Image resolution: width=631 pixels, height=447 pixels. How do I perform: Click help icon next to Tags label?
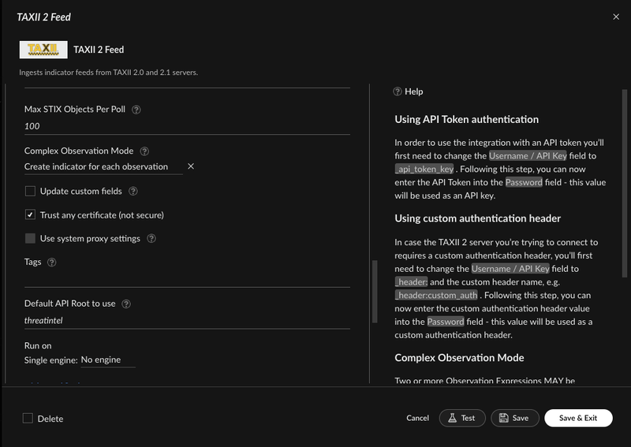[x=51, y=263]
